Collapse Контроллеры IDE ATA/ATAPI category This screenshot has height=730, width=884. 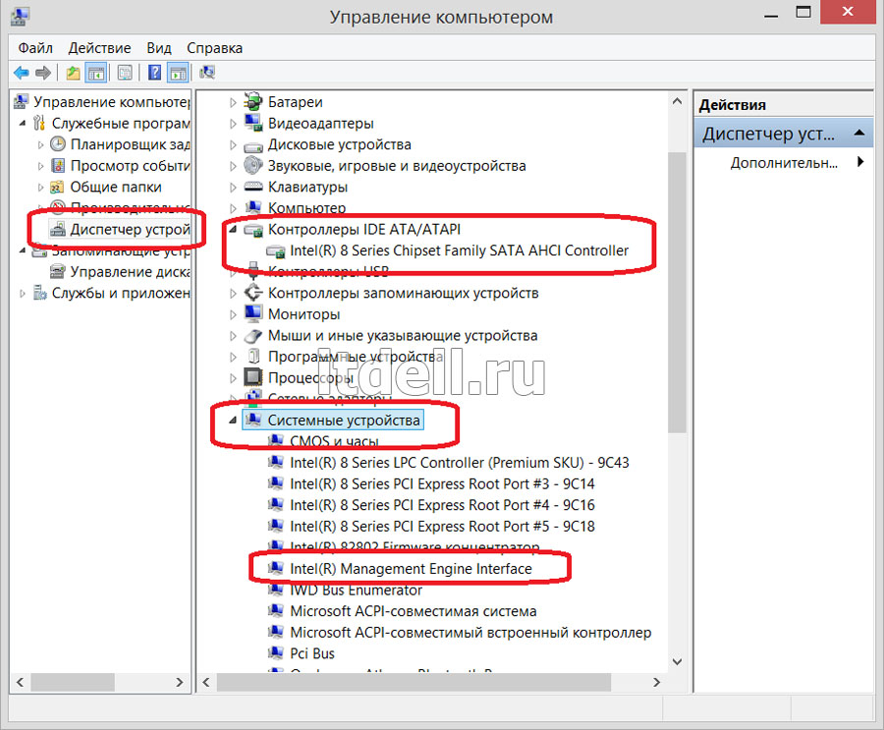tap(233, 229)
